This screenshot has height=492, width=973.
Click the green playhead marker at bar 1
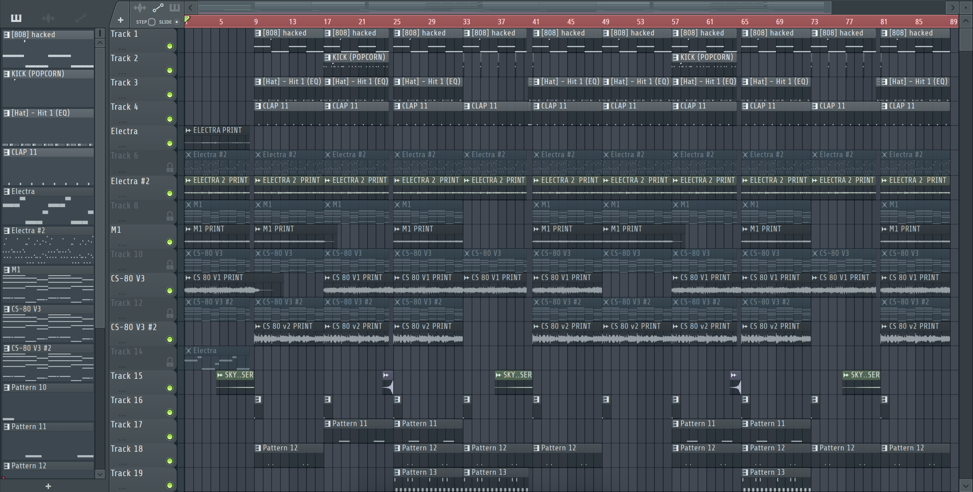(187, 19)
